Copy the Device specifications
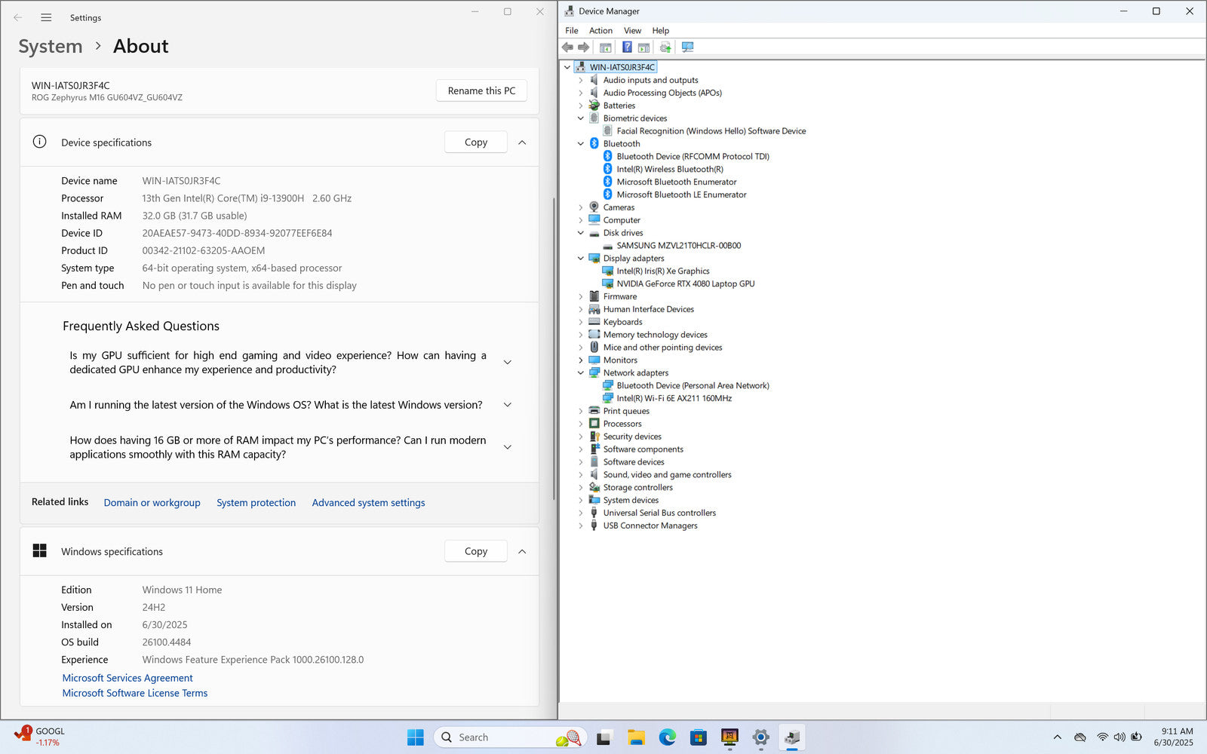Image resolution: width=1207 pixels, height=754 pixels. click(x=475, y=142)
